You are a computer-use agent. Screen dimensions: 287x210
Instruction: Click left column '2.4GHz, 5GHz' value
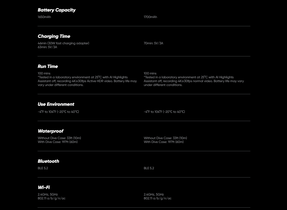point(48,194)
